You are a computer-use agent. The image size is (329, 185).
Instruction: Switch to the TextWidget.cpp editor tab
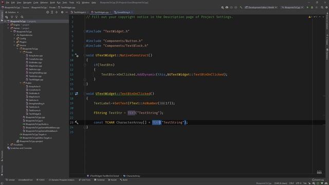pos(101,12)
